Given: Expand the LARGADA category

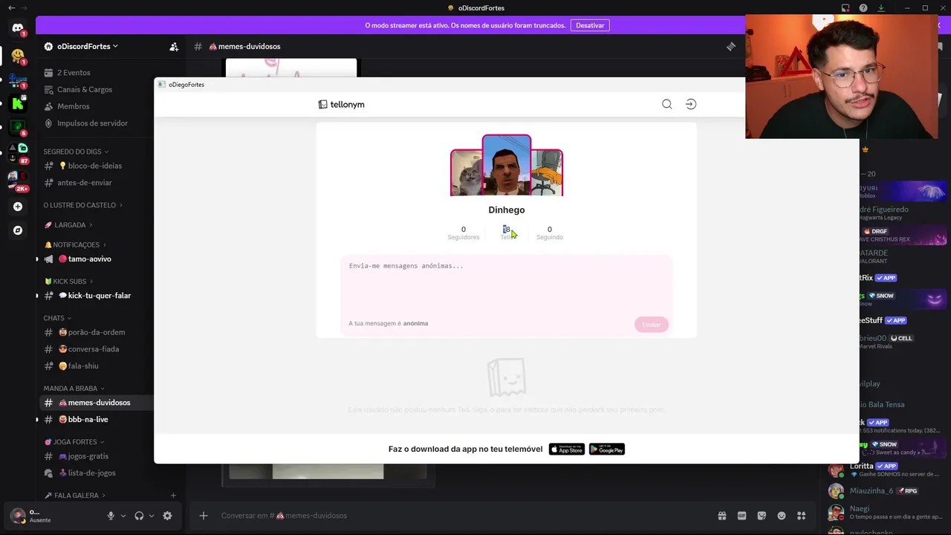Looking at the screenshot, I should pos(68,225).
